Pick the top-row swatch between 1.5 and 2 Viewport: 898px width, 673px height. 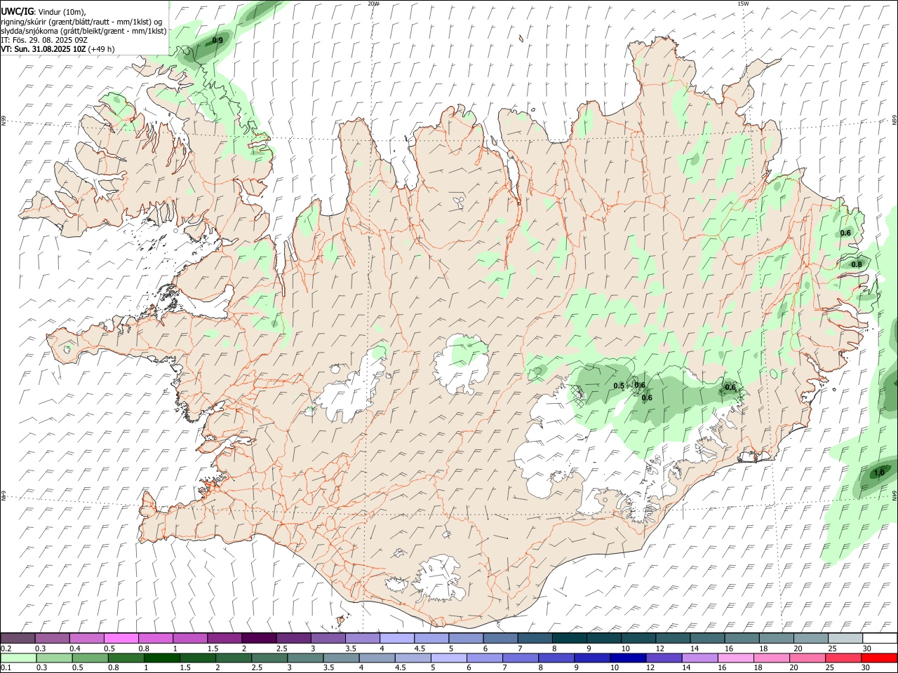[224, 638]
